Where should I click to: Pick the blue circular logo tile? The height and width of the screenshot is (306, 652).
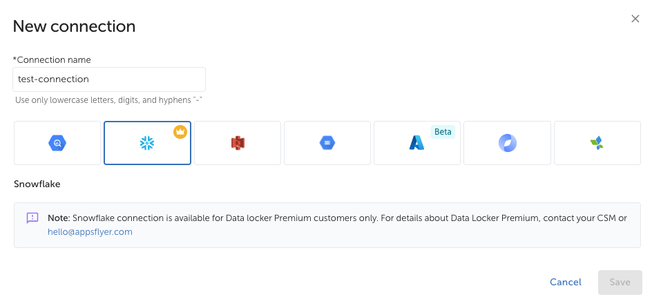[x=507, y=143]
